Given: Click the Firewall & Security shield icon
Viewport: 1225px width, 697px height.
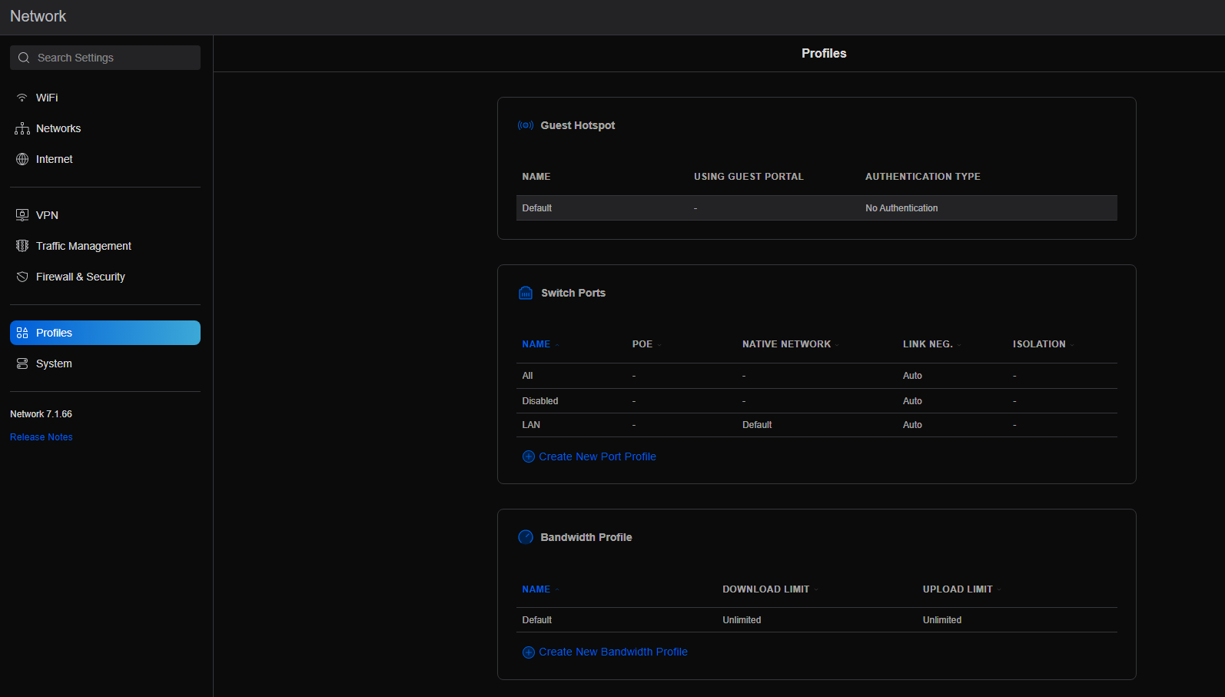Looking at the screenshot, I should [x=22, y=277].
